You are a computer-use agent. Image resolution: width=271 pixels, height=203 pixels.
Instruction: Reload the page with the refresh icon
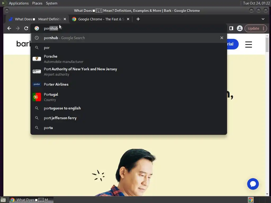pos(26,28)
